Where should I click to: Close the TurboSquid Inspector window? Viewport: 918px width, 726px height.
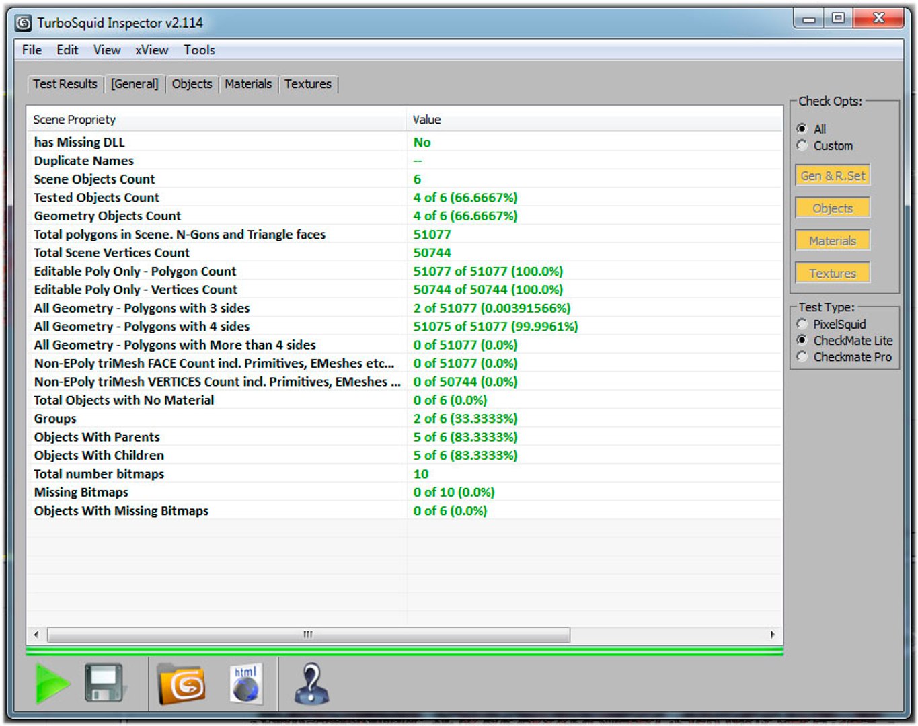click(878, 19)
